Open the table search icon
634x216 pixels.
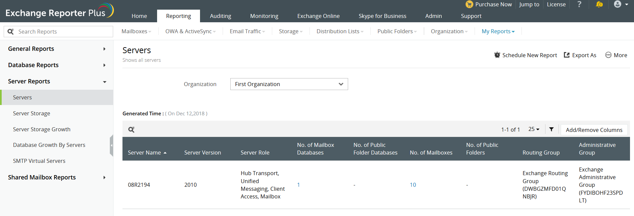[131, 130]
